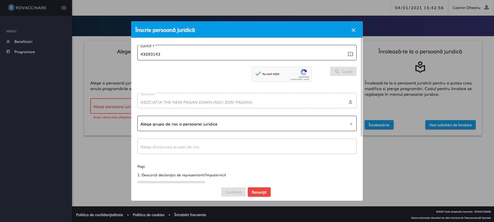The height and width of the screenshot is (222, 494).
Task: Open Politica de confidențialitate link
Action: click(100, 215)
